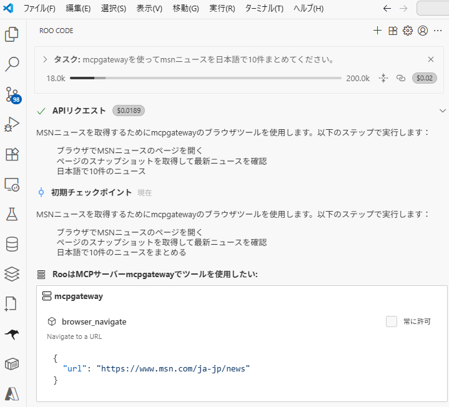Viewport: 449px width, 407px height.
Task: Open the Roo Code marketplace grid icon
Action: coord(393,31)
